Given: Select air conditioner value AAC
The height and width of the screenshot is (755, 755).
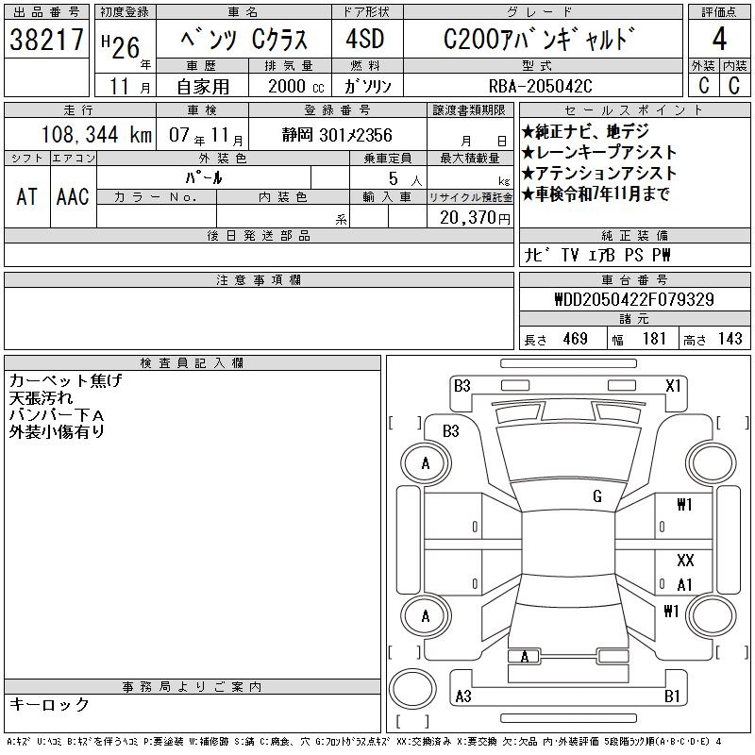Looking at the screenshot, I should (73, 196).
